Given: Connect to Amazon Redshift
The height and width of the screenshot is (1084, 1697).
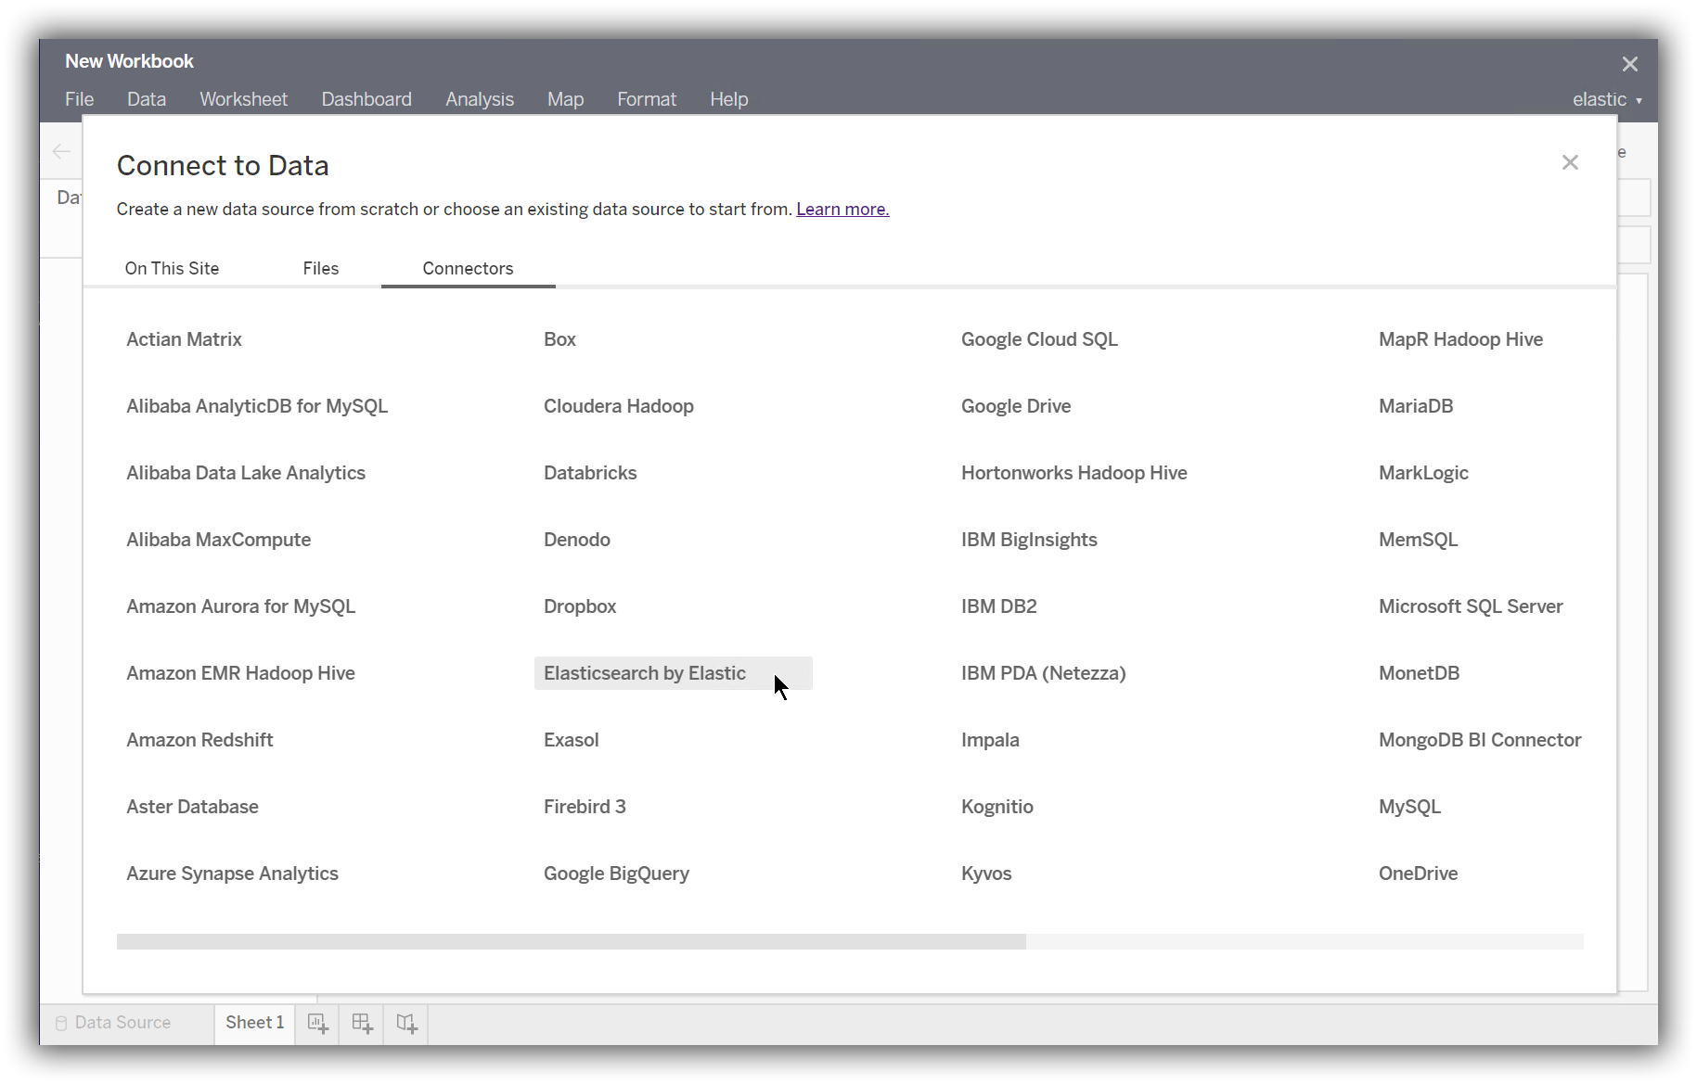Looking at the screenshot, I should tap(199, 739).
